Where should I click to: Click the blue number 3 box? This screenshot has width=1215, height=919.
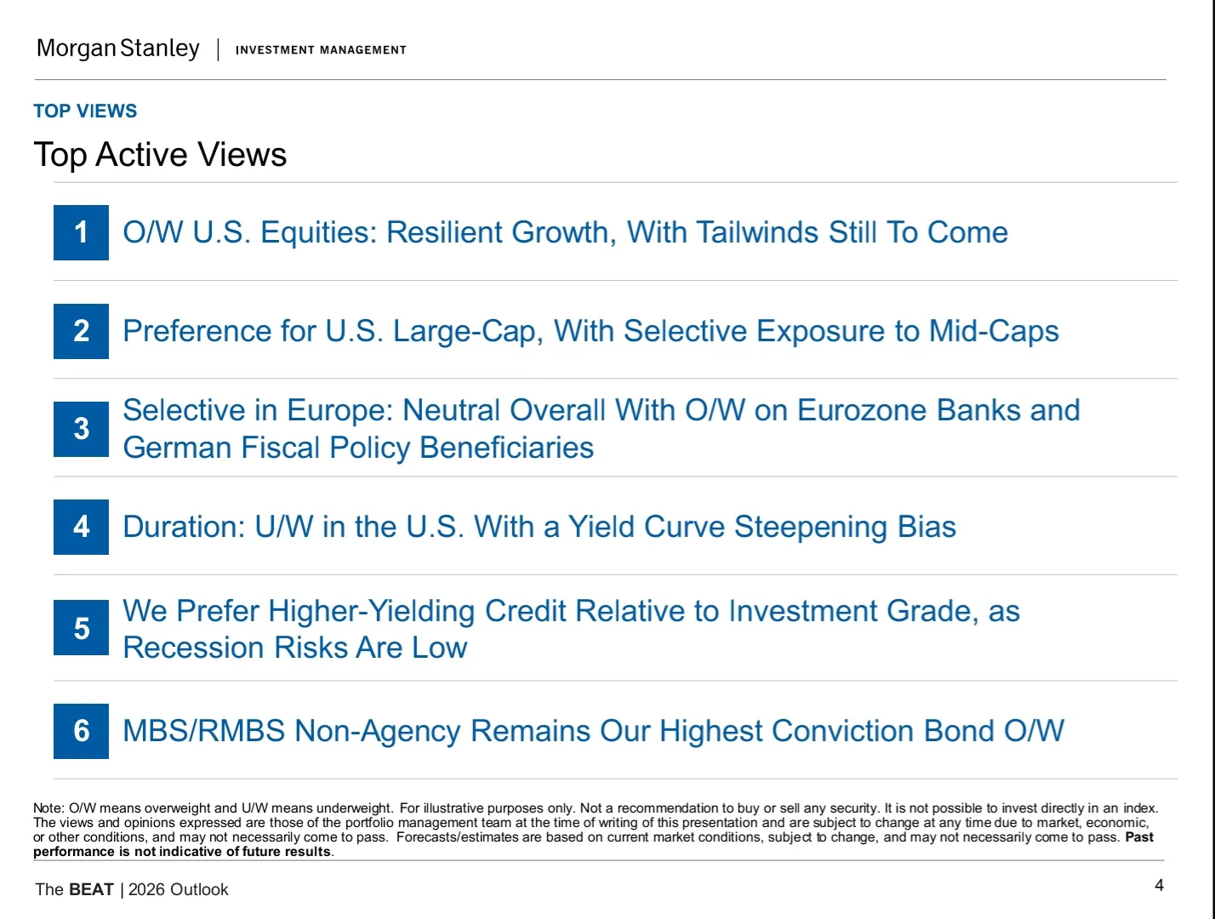(81, 429)
